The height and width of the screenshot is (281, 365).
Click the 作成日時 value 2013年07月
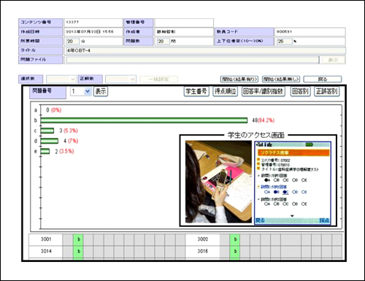89,32
